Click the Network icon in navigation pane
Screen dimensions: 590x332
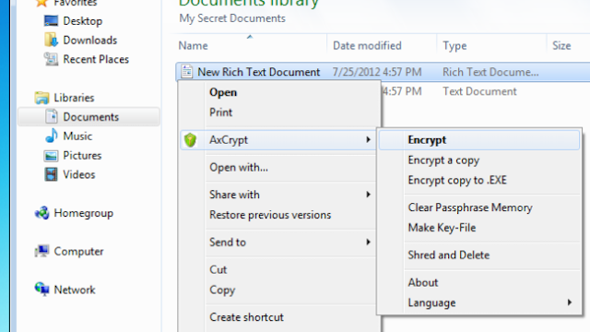pos(41,290)
